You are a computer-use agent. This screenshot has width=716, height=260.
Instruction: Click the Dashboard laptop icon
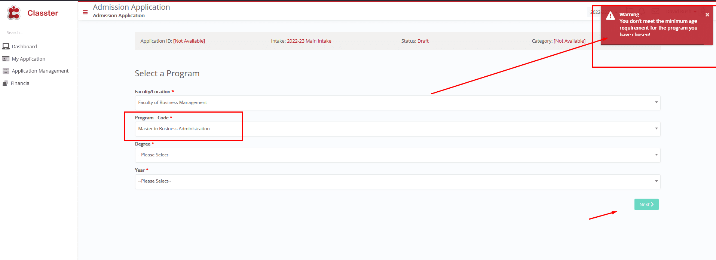click(6, 46)
